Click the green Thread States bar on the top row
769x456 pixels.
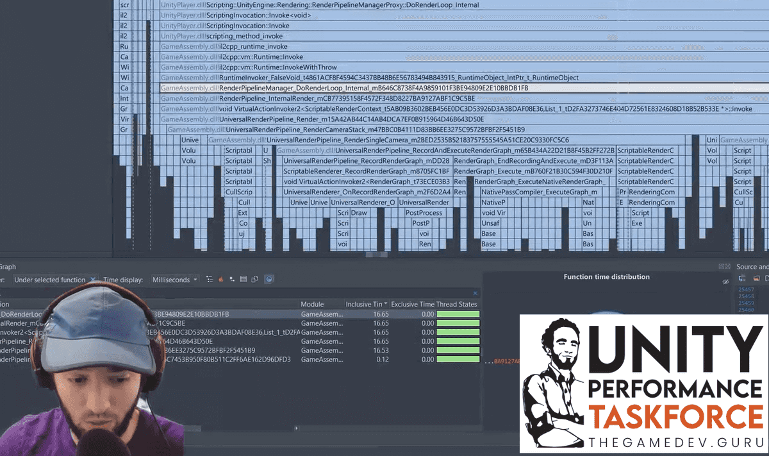(x=458, y=314)
